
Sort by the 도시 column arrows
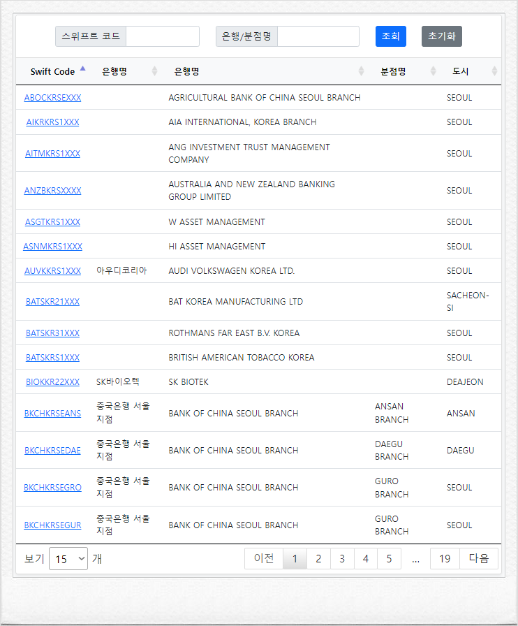click(494, 71)
